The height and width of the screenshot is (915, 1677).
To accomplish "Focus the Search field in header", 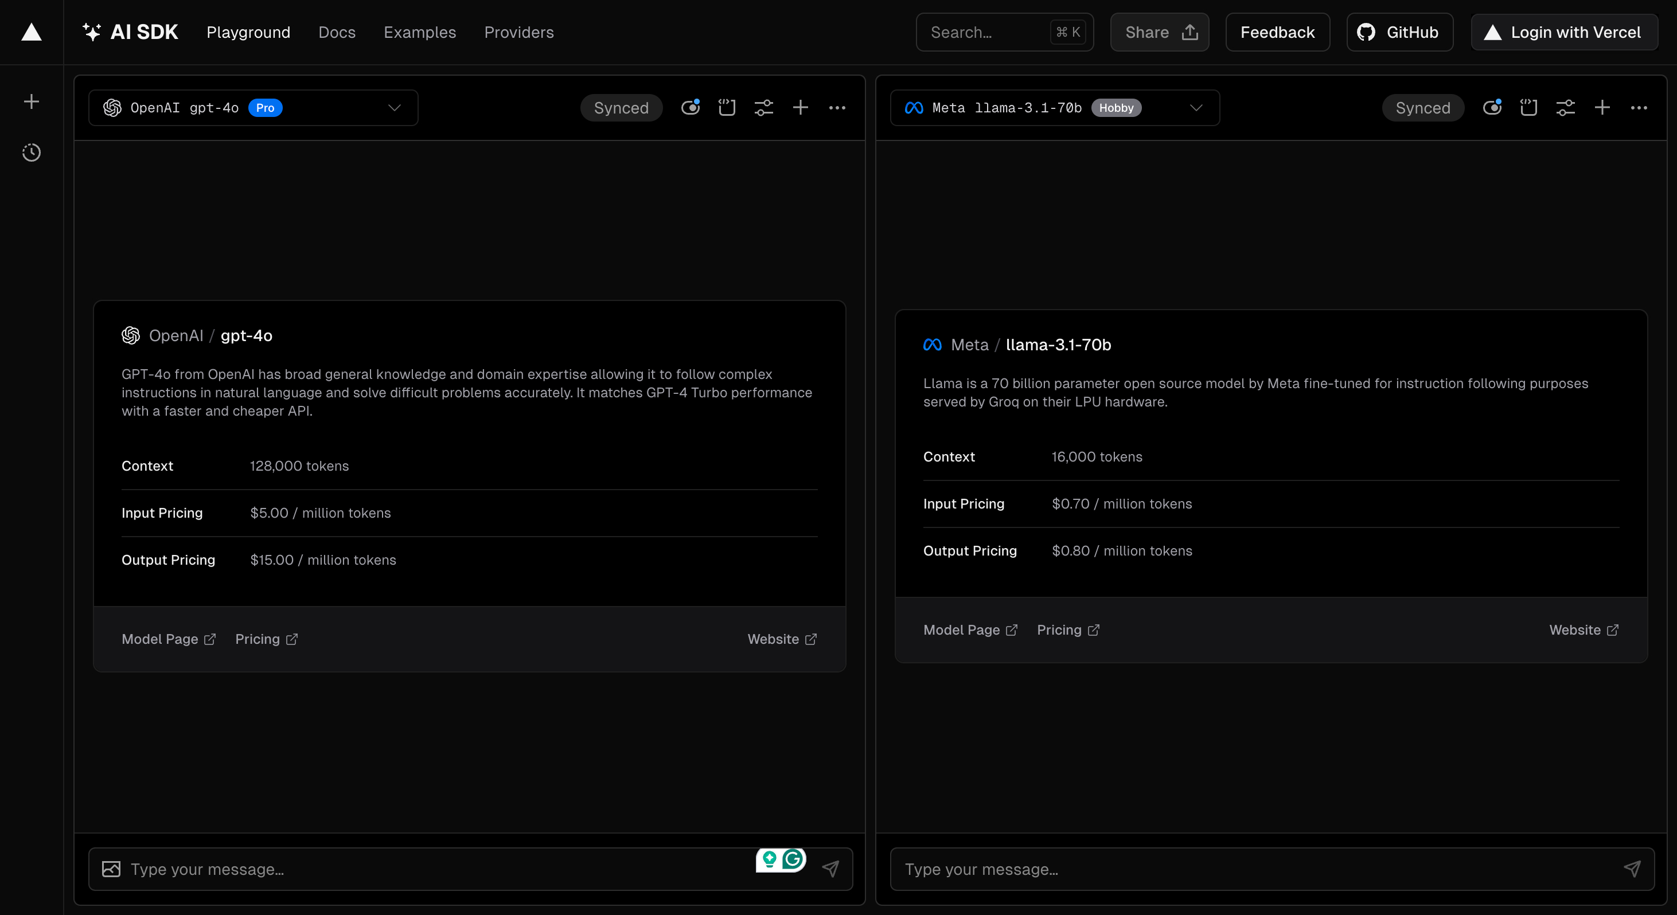I will pyautogui.click(x=1004, y=32).
